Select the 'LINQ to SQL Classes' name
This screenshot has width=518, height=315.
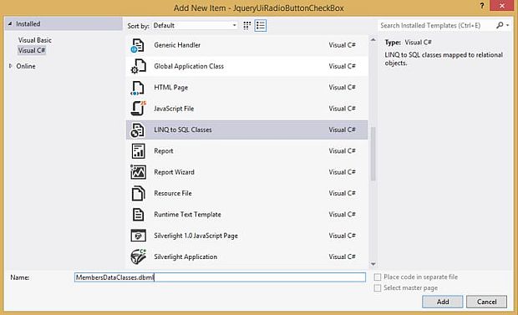click(183, 130)
